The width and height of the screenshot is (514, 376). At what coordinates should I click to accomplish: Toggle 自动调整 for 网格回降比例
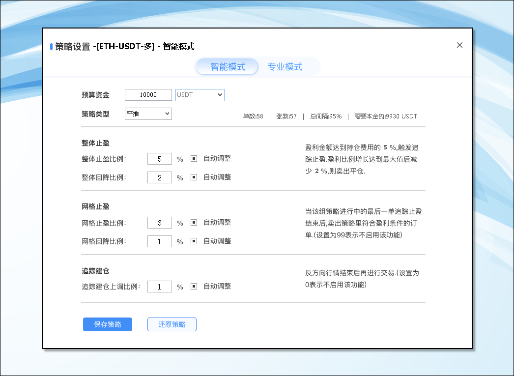tap(194, 241)
